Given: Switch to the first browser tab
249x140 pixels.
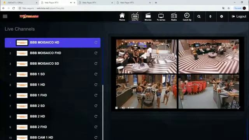Looking at the screenshot, I should (20, 3).
